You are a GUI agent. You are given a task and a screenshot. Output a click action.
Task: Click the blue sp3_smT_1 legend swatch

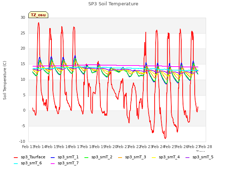click(53, 157)
